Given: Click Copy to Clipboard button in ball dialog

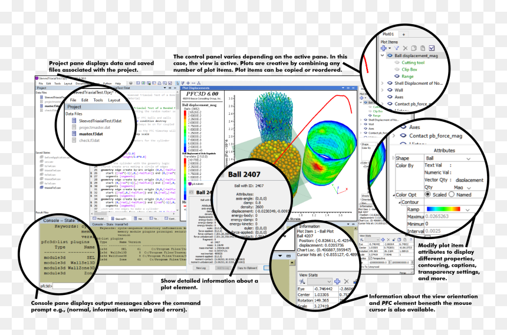Looking at the screenshot, I should click(x=248, y=268).
